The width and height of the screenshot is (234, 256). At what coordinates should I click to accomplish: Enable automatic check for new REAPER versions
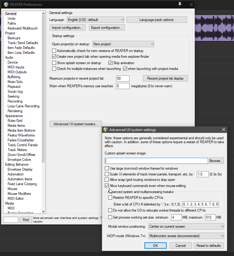tap(54, 50)
